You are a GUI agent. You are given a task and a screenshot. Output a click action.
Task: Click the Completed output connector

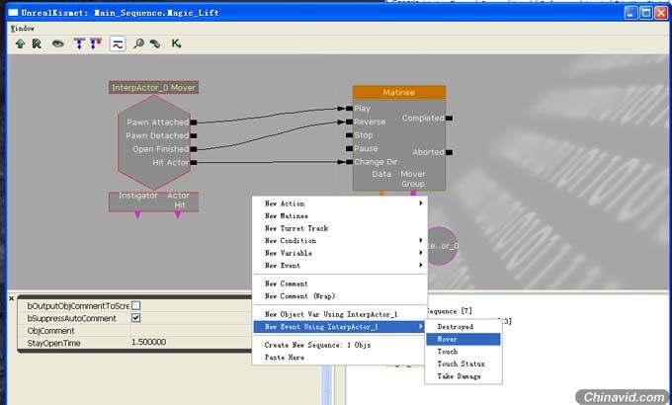click(449, 118)
